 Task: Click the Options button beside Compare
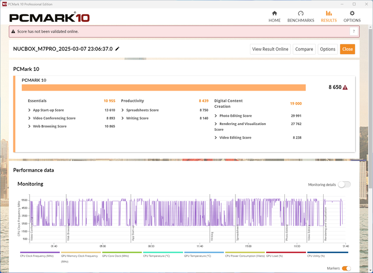(x=327, y=49)
